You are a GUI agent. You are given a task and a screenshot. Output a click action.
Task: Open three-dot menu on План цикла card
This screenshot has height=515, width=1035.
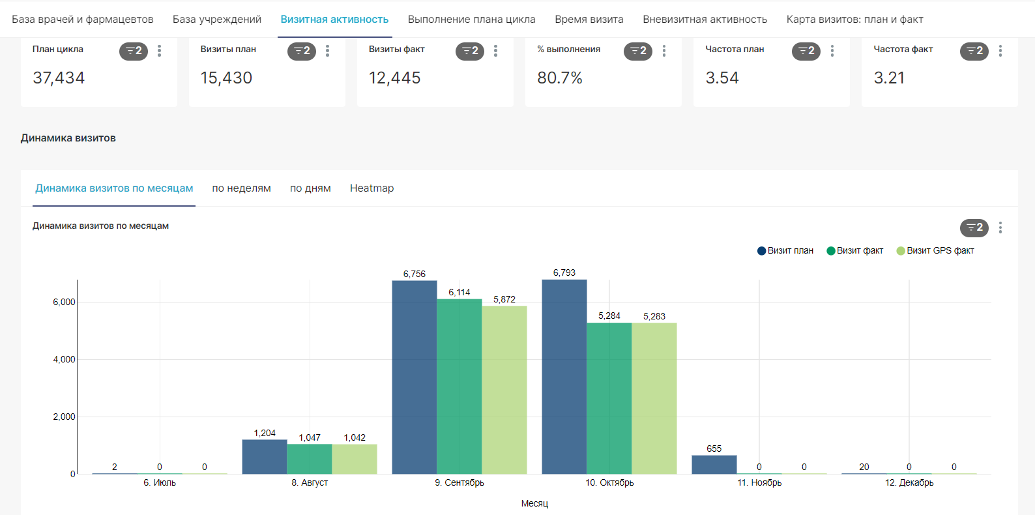[159, 51]
